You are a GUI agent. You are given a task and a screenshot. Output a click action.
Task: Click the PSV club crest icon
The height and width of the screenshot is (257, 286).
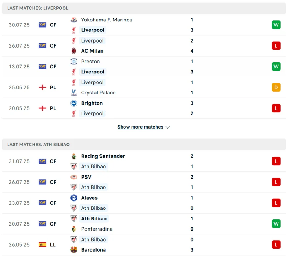click(x=74, y=177)
